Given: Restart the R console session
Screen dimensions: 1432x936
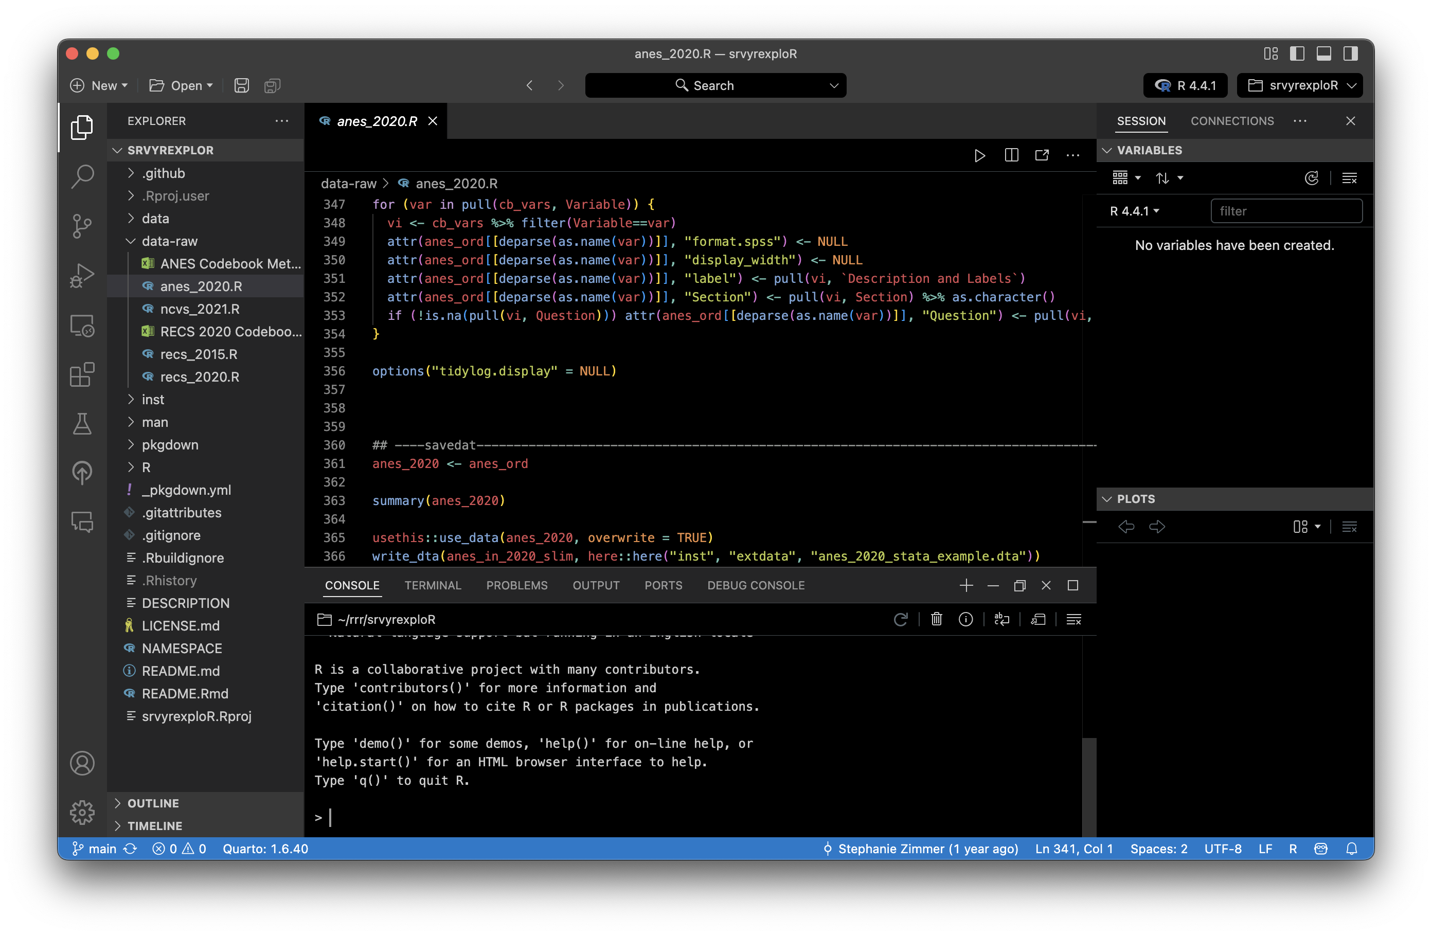Looking at the screenshot, I should [900, 620].
